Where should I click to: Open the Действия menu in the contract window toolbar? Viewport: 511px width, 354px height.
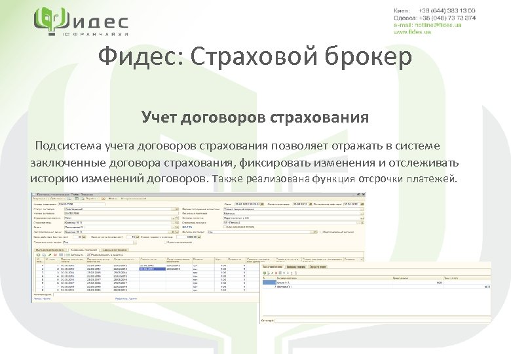pos(58,199)
